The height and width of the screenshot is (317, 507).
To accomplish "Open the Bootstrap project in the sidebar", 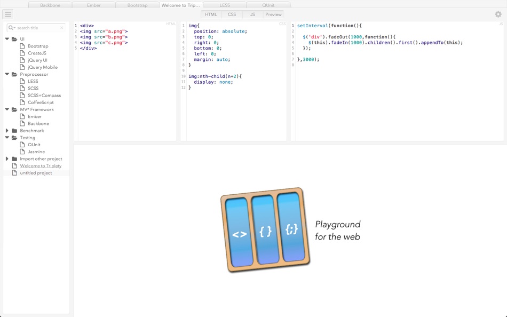I will [38, 46].
